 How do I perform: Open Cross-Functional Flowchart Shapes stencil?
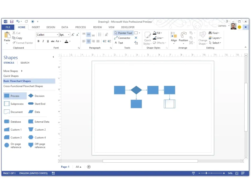[x=23, y=86]
